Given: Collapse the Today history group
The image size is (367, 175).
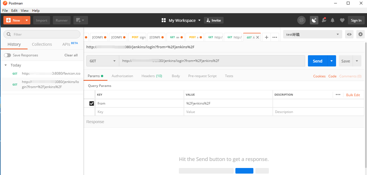Looking at the screenshot, I should coord(6,65).
